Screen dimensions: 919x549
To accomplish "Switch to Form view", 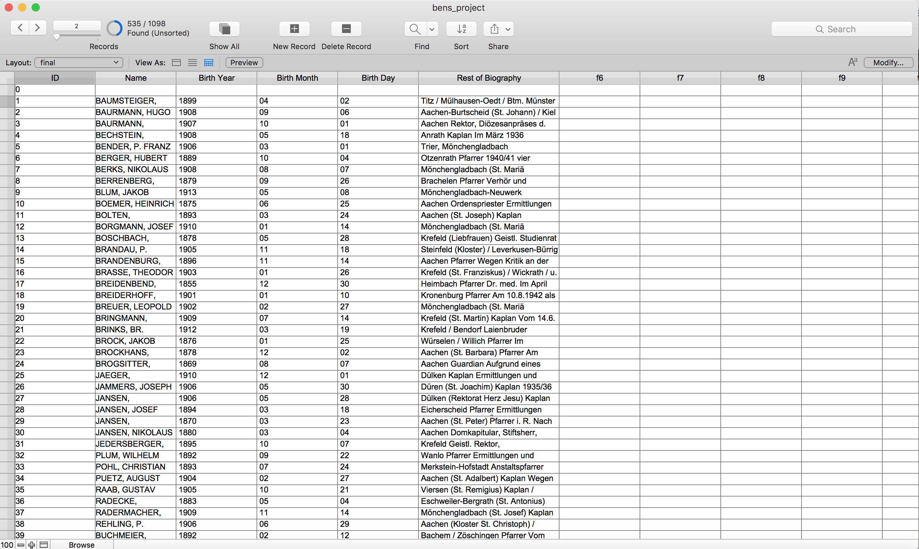I will 176,63.
